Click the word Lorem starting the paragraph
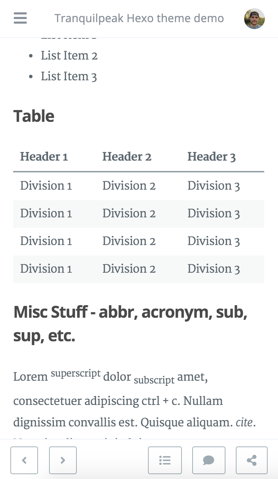This screenshot has height=479, width=278. tap(30, 377)
